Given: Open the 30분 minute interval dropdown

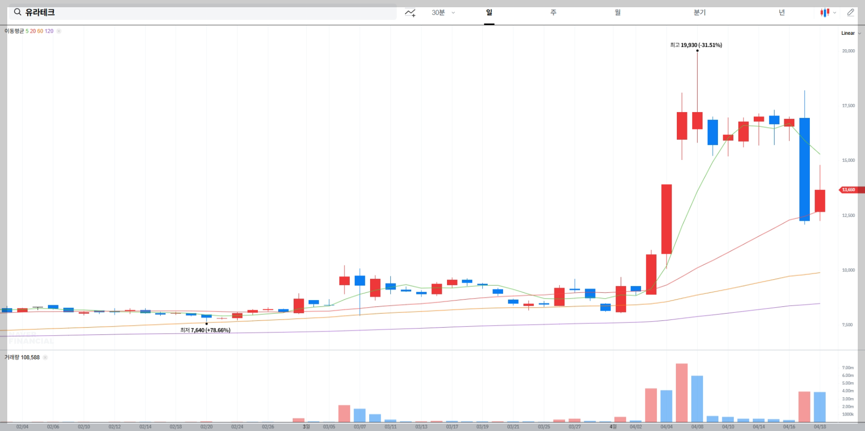Looking at the screenshot, I should click(x=443, y=13).
